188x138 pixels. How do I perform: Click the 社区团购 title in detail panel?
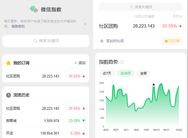tap(108, 26)
